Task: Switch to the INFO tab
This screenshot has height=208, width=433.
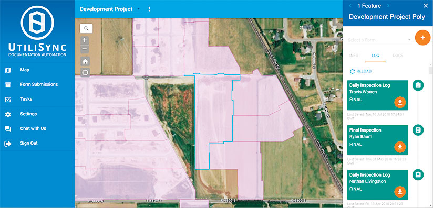Action: 354,56
